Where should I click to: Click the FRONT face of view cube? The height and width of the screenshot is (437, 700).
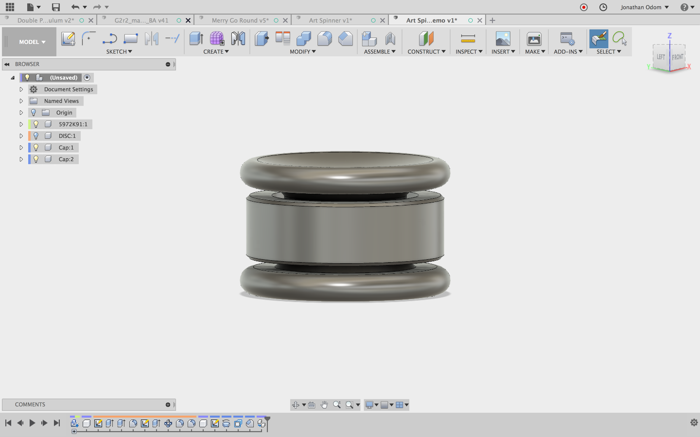pos(677,57)
